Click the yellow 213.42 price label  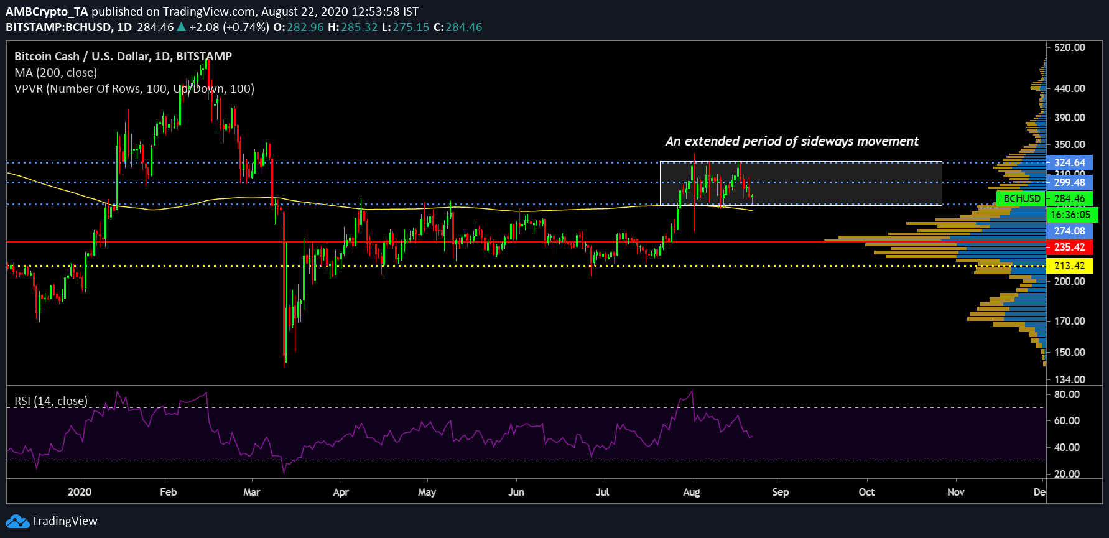pyautogui.click(x=1069, y=266)
